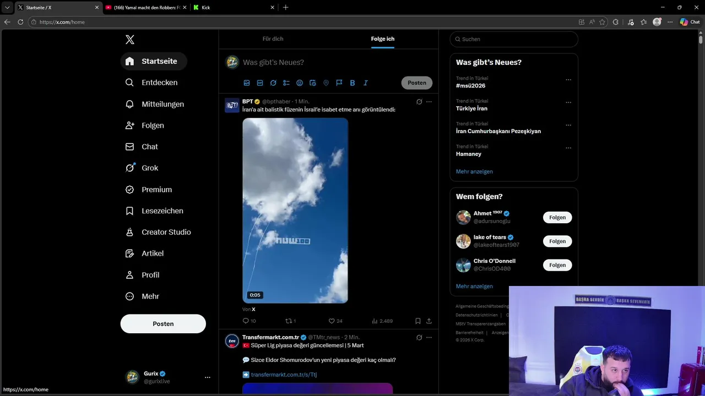Show more trends via Mehr anzeigen

[474, 172]
